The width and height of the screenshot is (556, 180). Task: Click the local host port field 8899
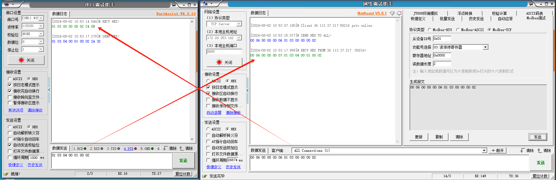224,52
